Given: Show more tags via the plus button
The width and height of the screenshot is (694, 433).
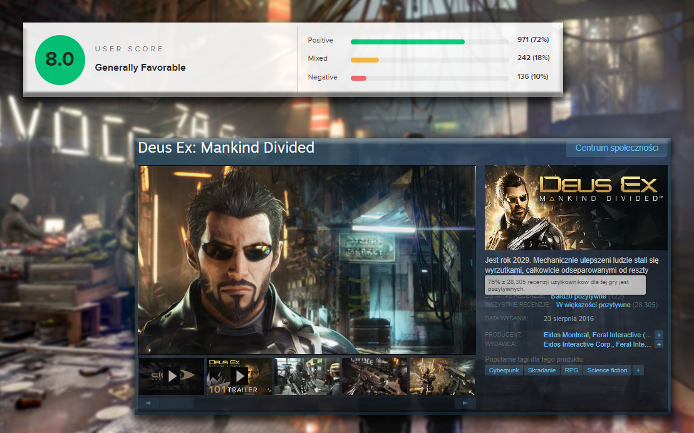Looking at the screenshot, I should tap(638, 370).
